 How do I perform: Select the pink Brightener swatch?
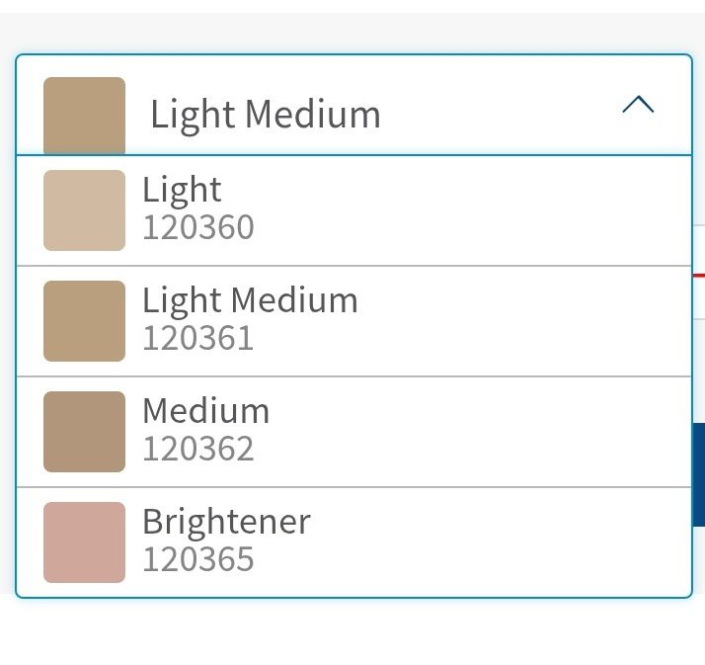[x=84, y=542]
